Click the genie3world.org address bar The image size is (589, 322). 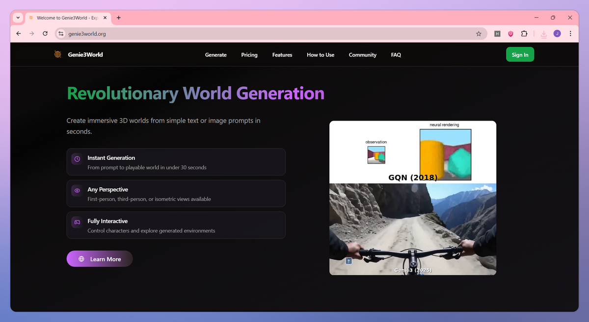[x=271, y=34]
